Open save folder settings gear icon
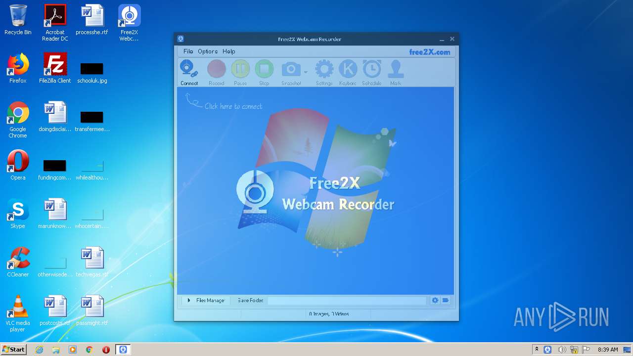 [x=435, y=300]
